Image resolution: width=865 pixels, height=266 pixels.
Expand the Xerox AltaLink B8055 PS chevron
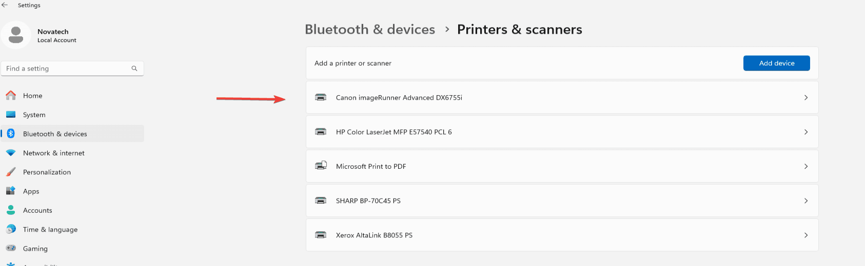806,235
